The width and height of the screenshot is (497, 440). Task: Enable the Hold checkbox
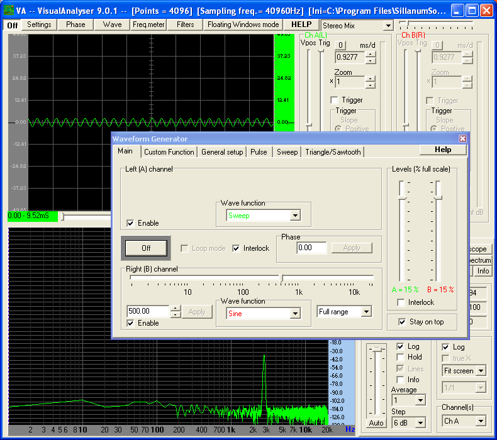click(x=400, y=357)
